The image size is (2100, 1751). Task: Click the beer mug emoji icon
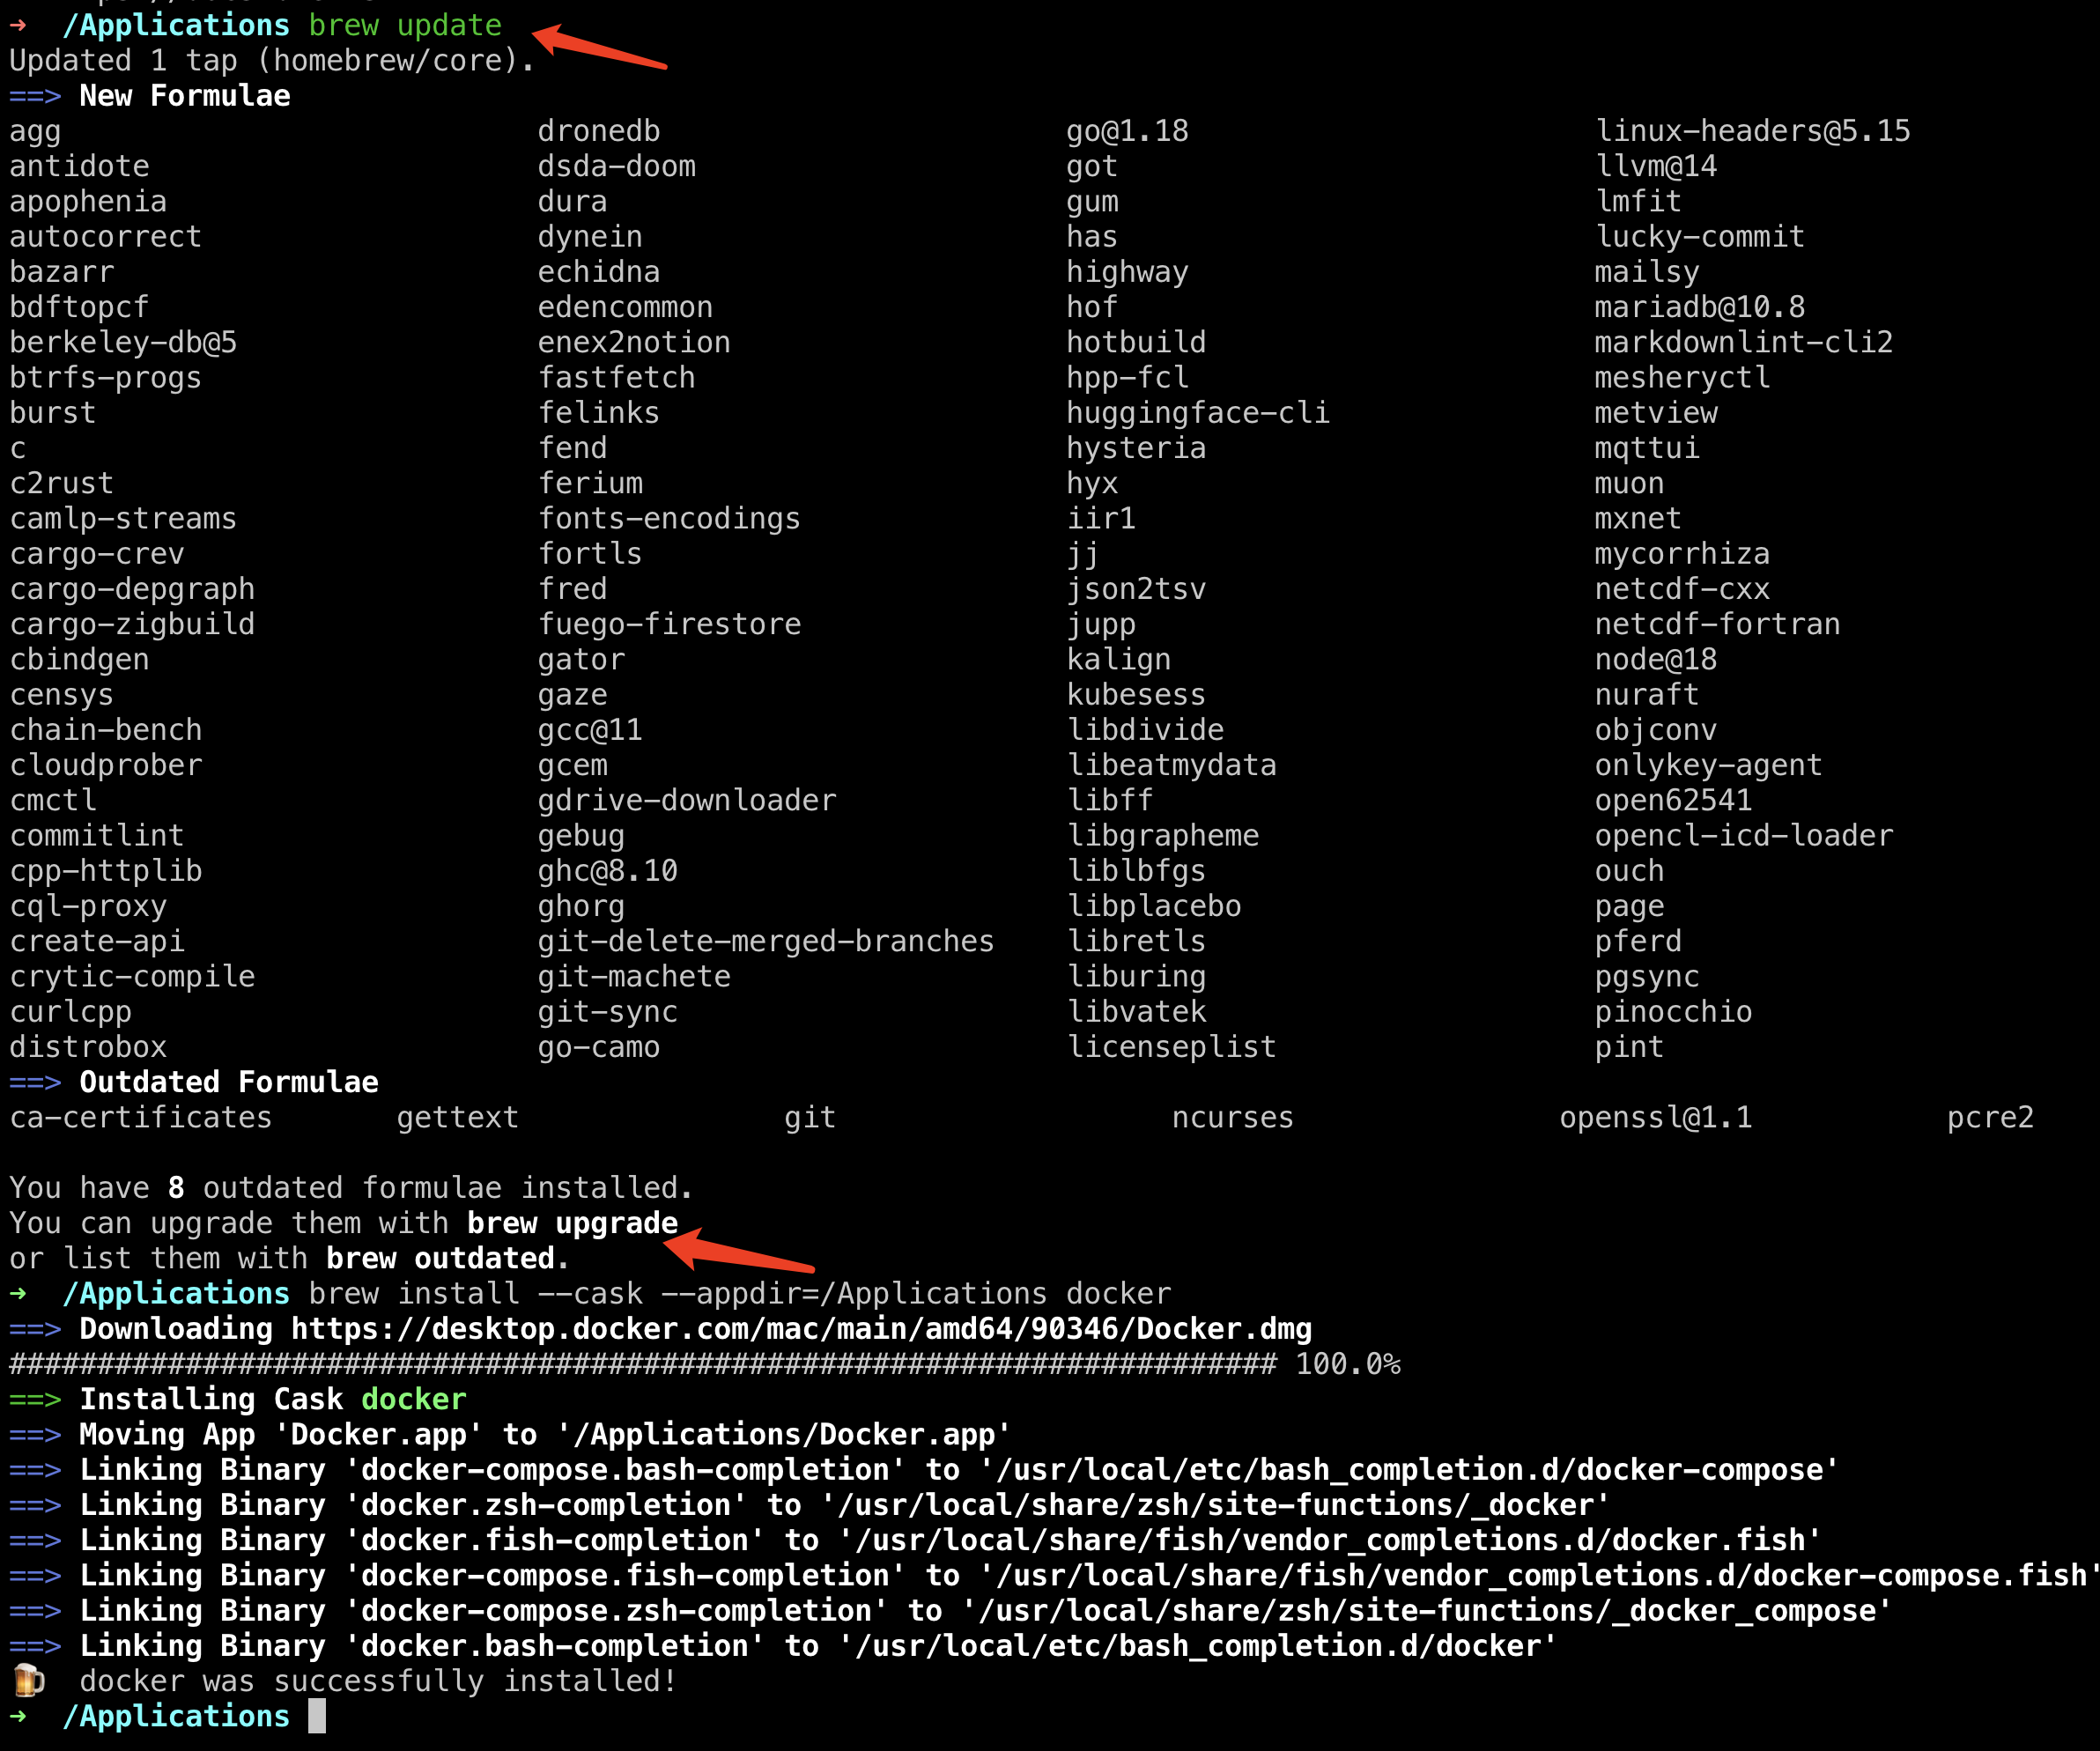coord(29,1681)
